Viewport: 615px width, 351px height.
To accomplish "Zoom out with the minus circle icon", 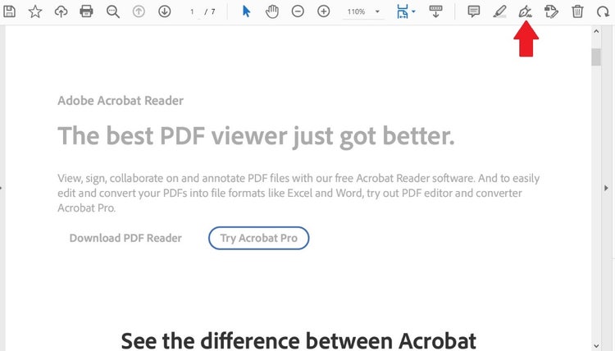I will (x=298, y=11).
